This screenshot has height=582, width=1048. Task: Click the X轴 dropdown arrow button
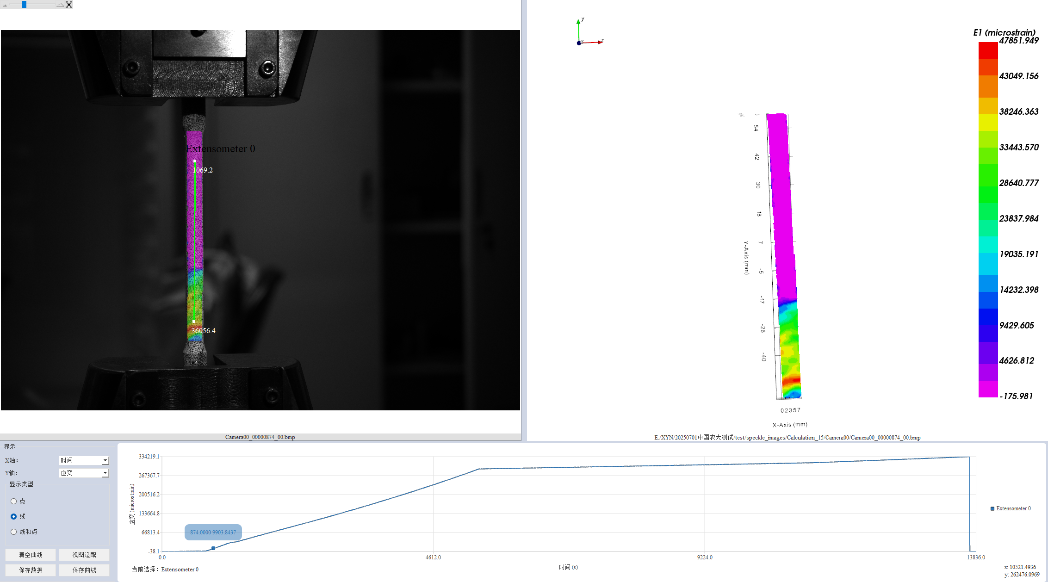tap(105, 460)
